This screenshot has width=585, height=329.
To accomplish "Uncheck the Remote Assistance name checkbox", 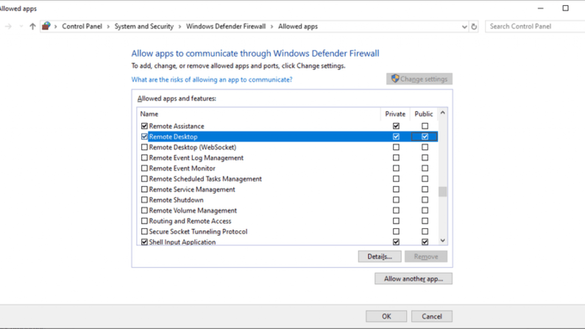I will coord(144,126).
